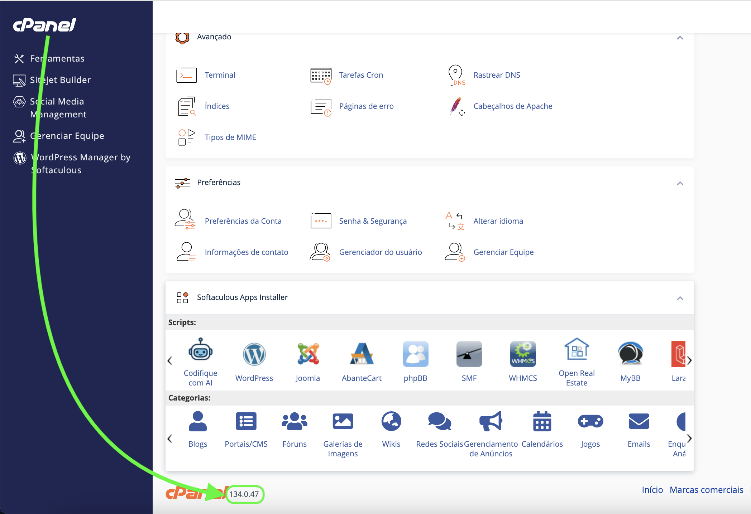
Task: Click the Início footer link
Action: 652,490
